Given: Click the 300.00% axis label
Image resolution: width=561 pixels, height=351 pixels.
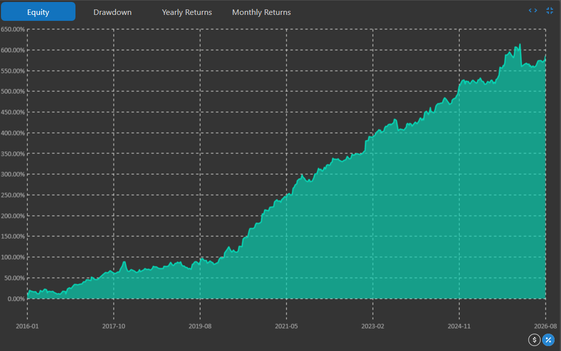Looking at the screenshot, I should tap(13, 174).
